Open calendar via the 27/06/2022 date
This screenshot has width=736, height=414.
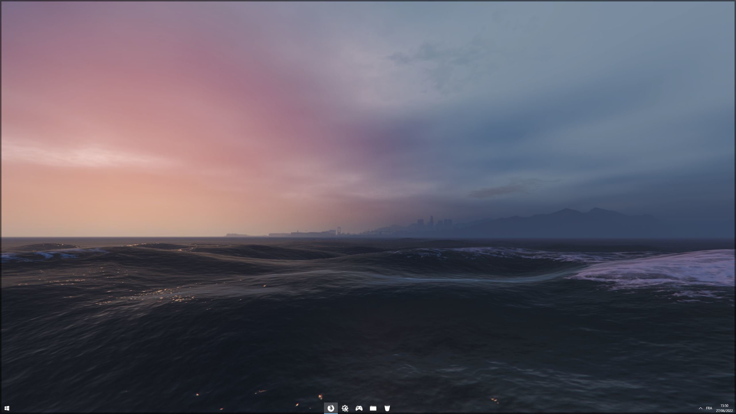[x=724, y=411]
